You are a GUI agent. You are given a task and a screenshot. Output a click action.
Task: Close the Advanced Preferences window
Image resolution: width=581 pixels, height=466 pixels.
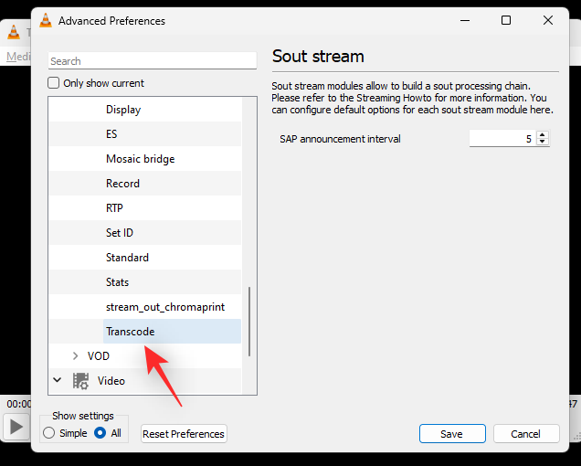point(548,20)
